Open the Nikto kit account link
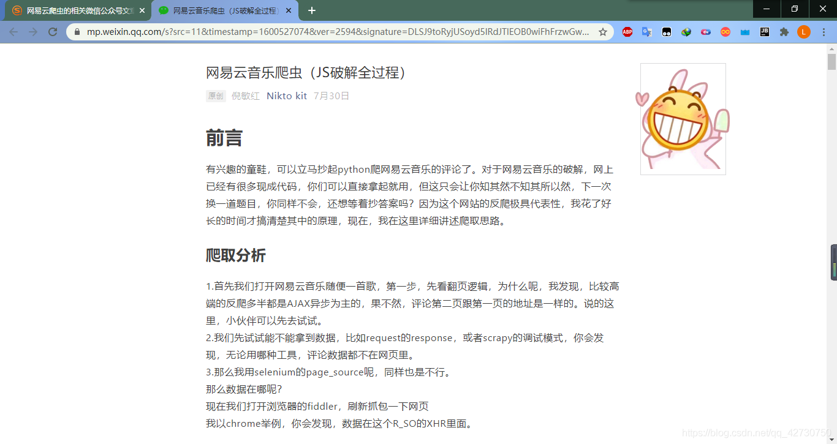Viewport: 837px width, 444px height. (x=287, y=96)
